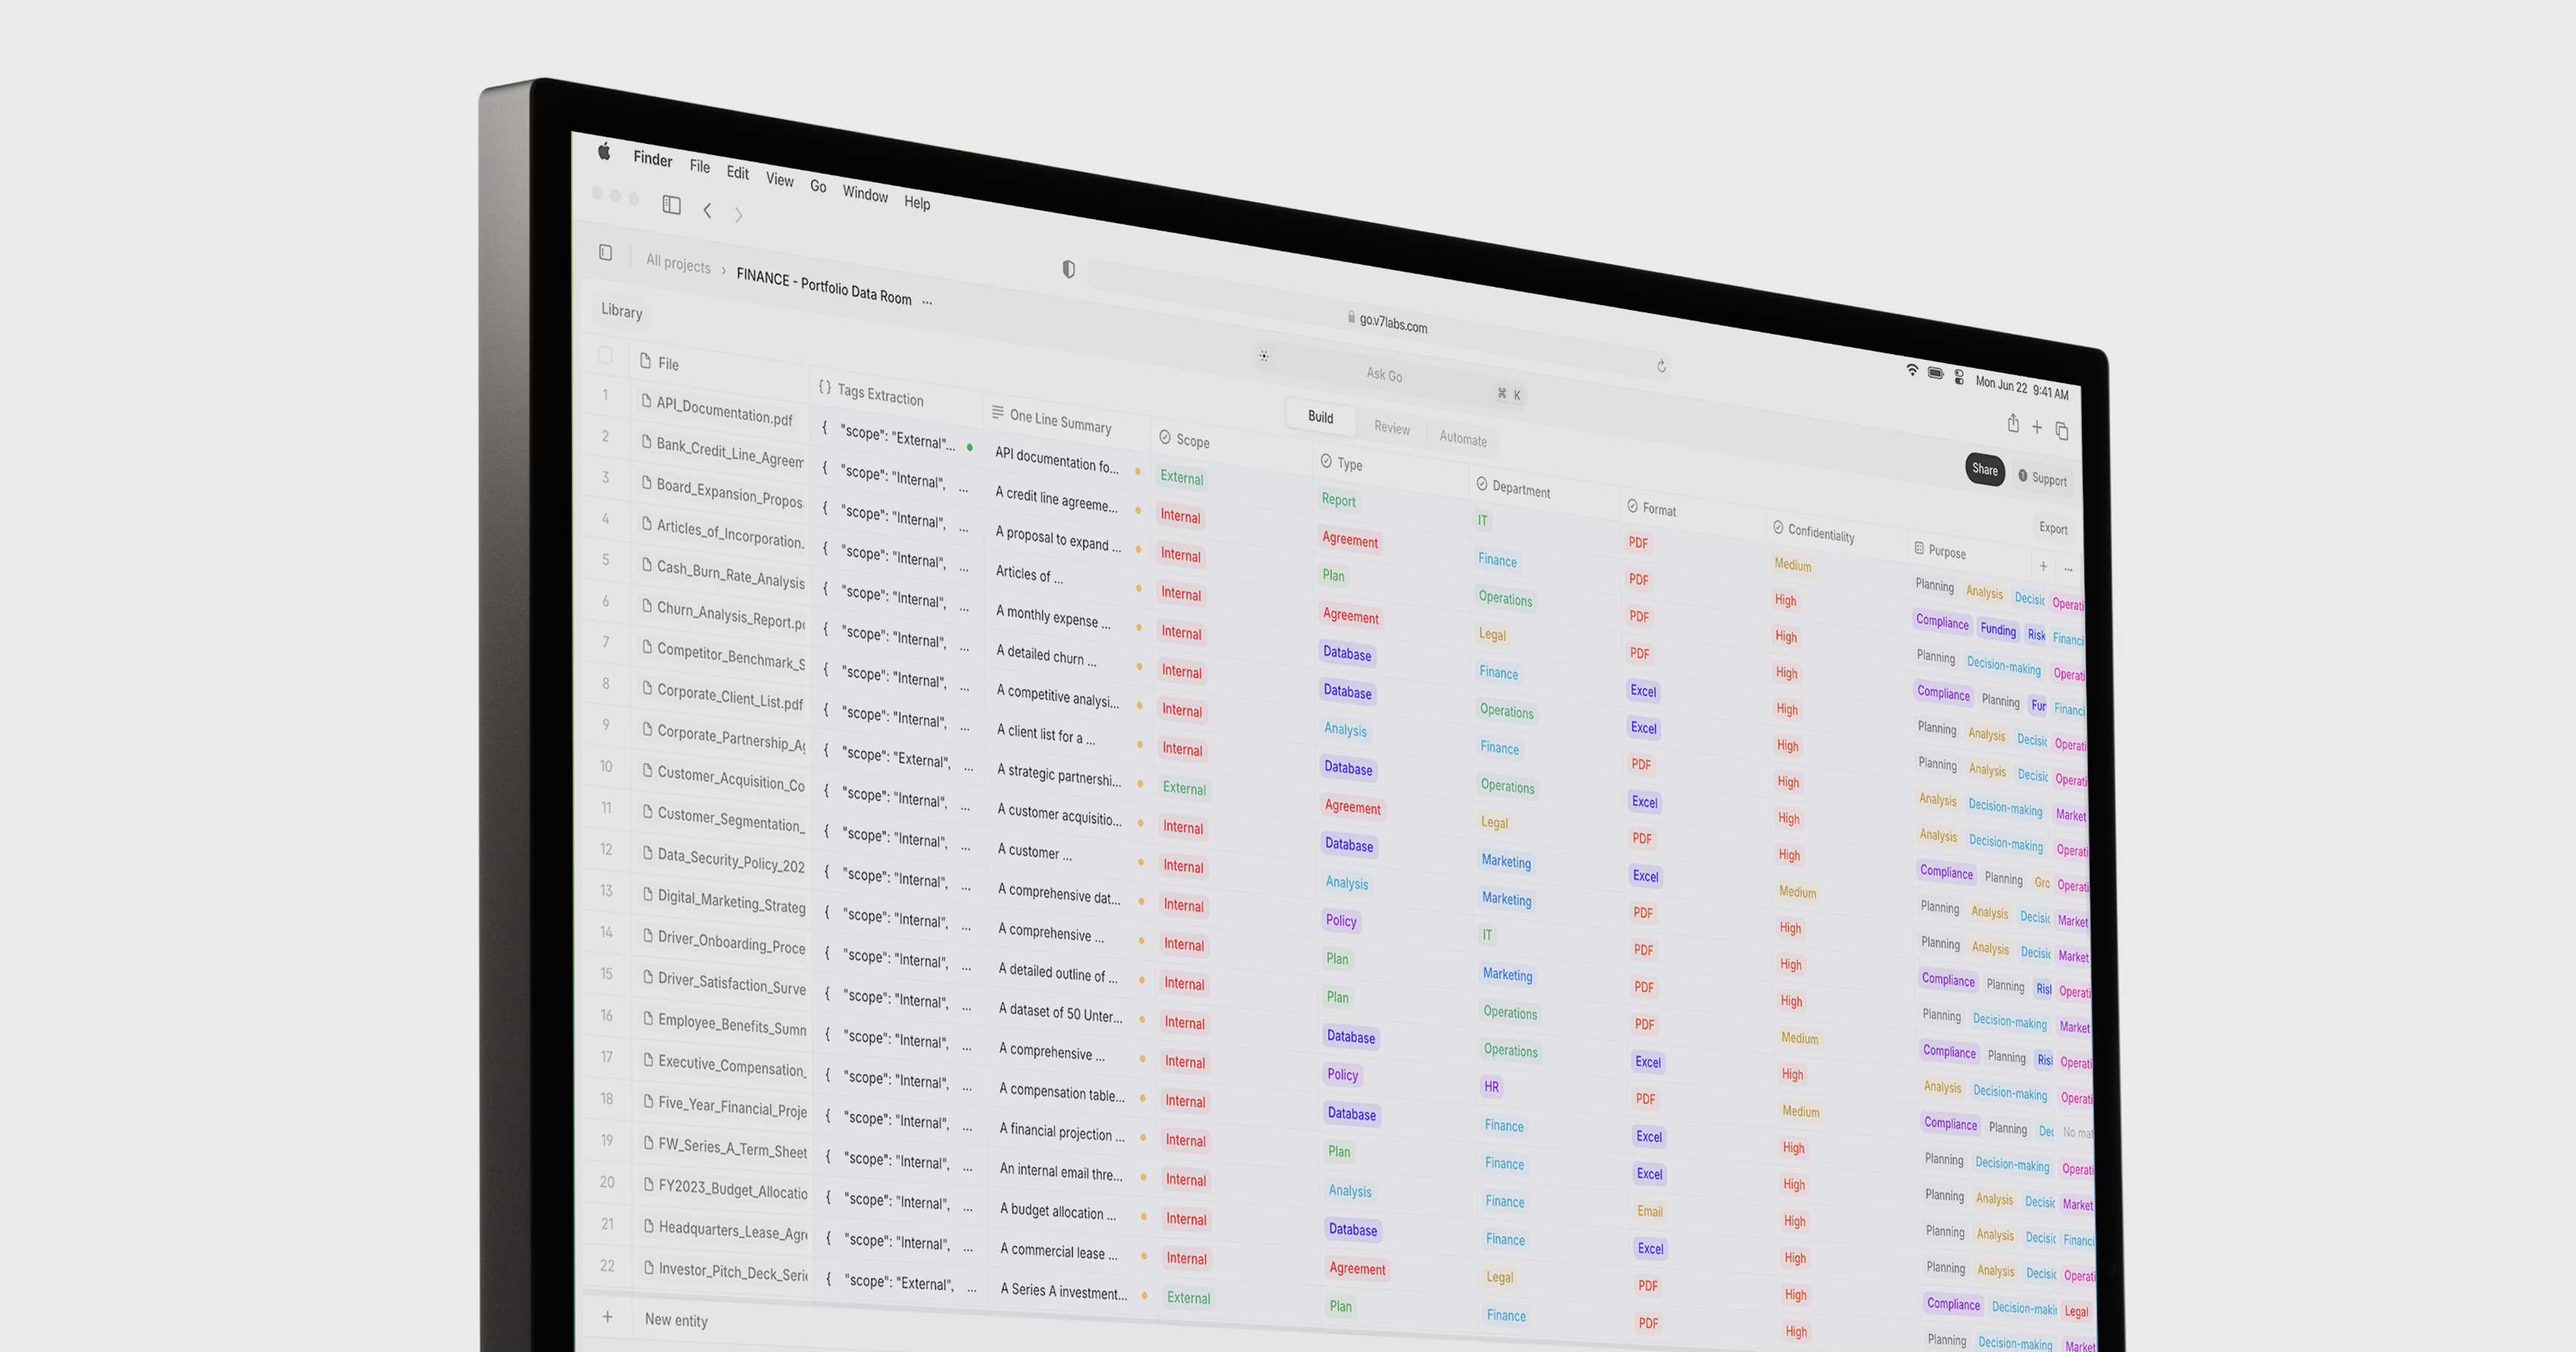Click the privacy shield icon
The width and height of the screenshot is (2576, 1352).
[x=1068, y=269]
